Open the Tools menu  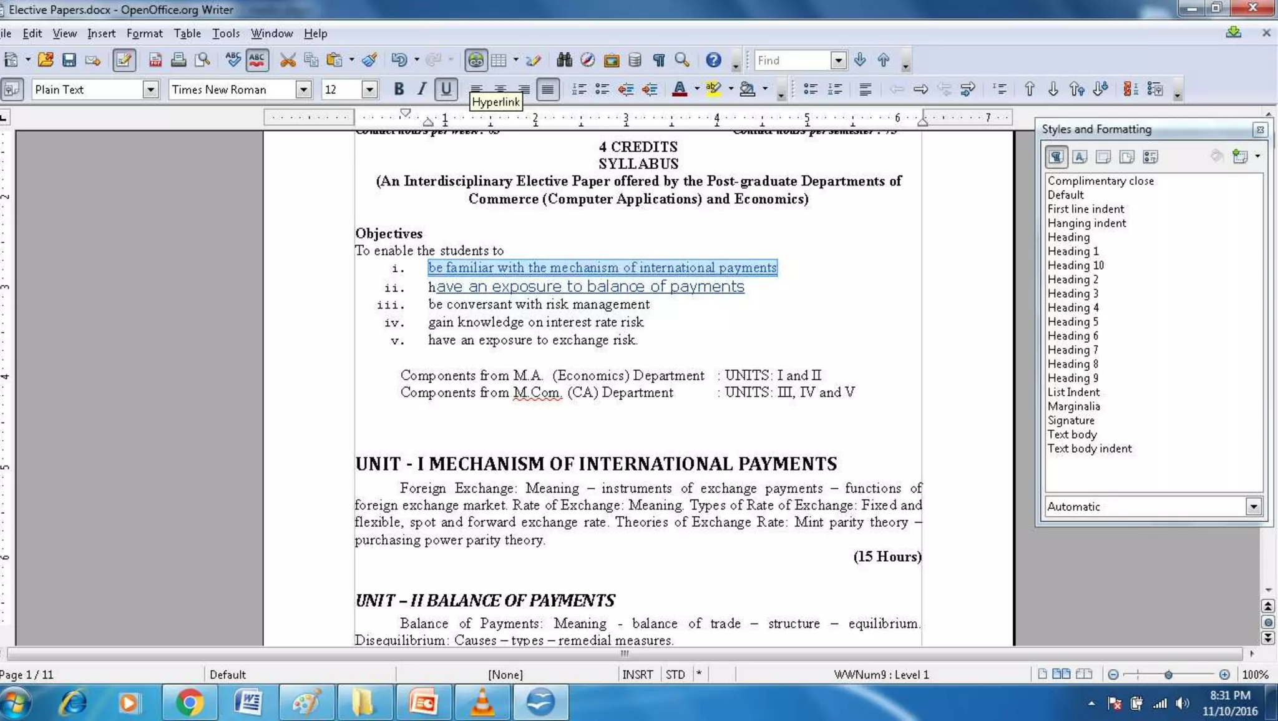tap(225, 33)
